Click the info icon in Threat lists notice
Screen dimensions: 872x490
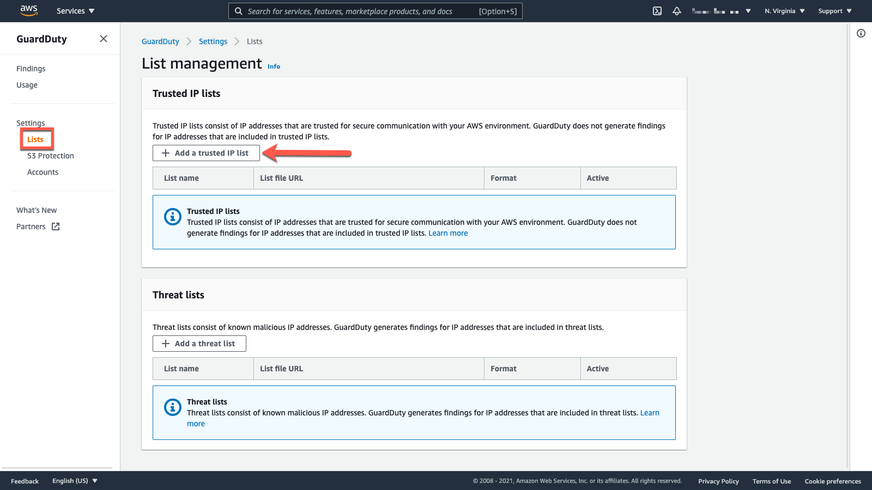[173, 407]
